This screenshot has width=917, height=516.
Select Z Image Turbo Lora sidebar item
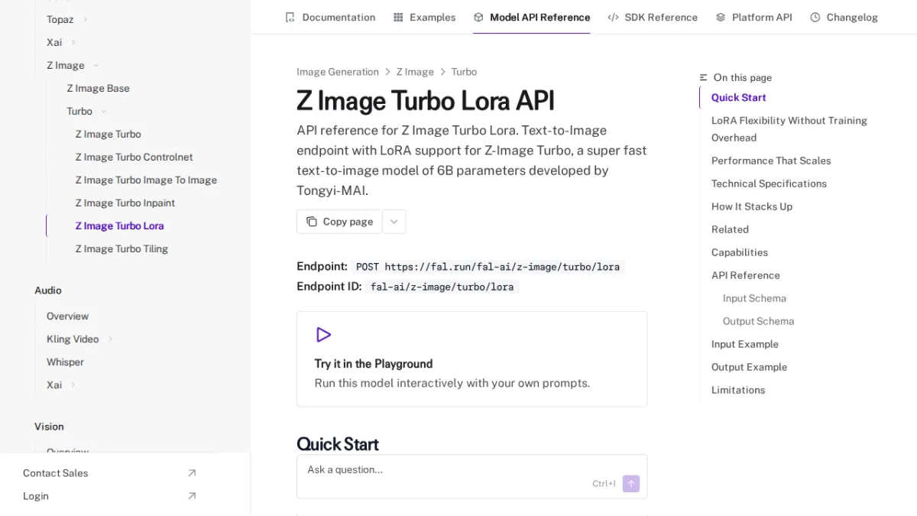(x=119, y=226)
